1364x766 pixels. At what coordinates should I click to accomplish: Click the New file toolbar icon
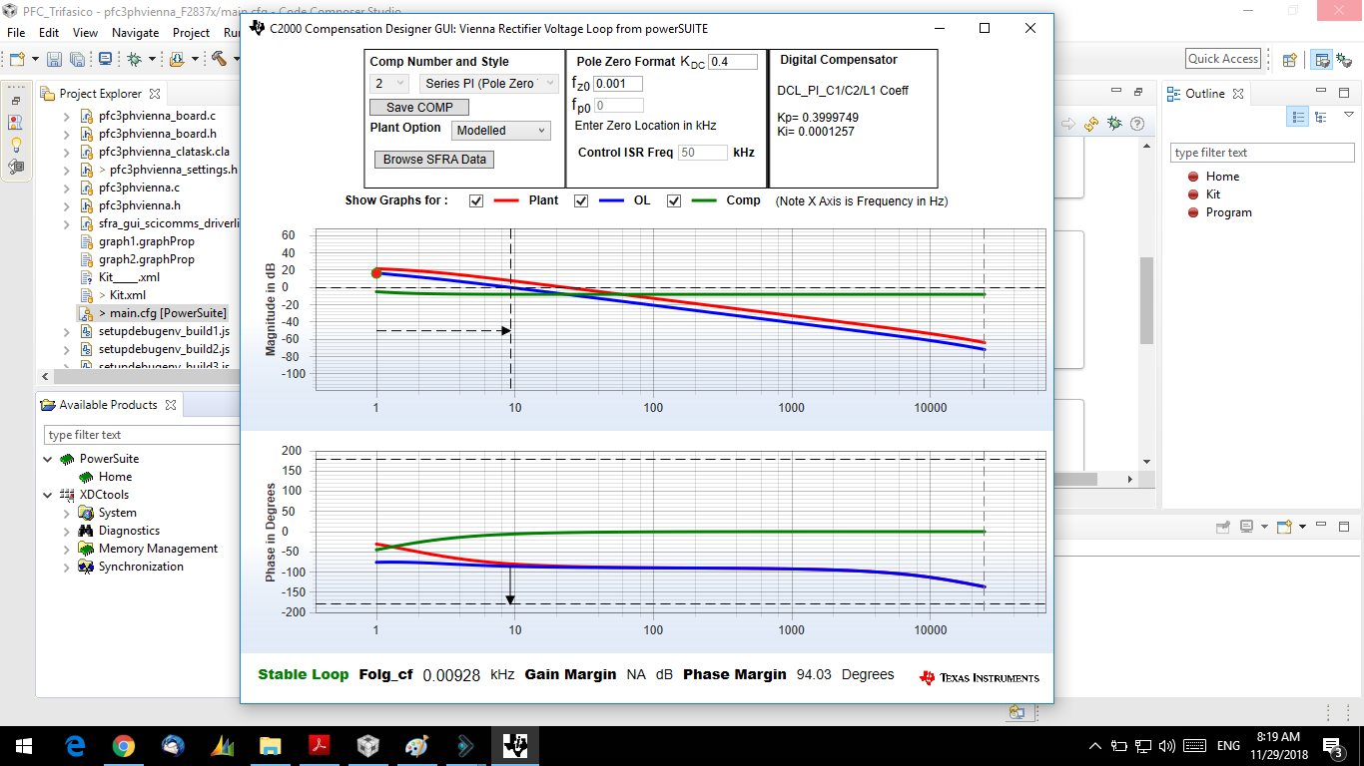point(16,59)
